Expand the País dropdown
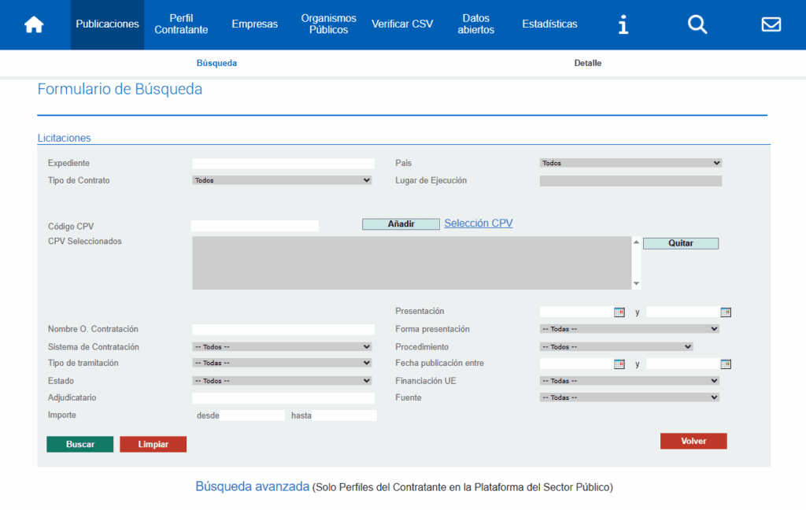This screenshot has height=510, width=806. [x=630, y=163]
